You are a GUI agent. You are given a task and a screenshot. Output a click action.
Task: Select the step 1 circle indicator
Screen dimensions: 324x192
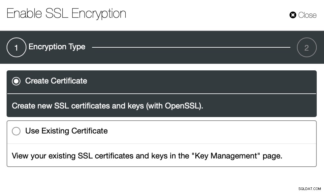click(16, 47)
